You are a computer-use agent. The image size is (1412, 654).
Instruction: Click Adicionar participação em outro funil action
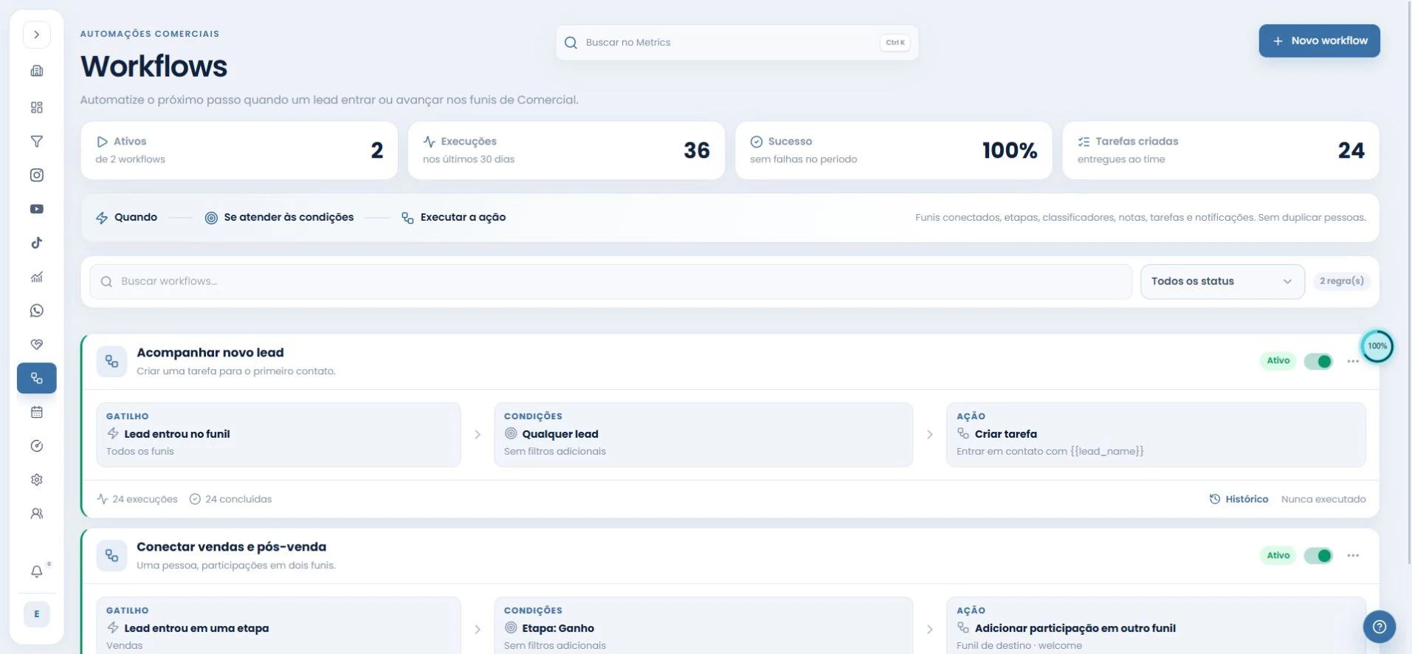click(x=1156, y=626)
